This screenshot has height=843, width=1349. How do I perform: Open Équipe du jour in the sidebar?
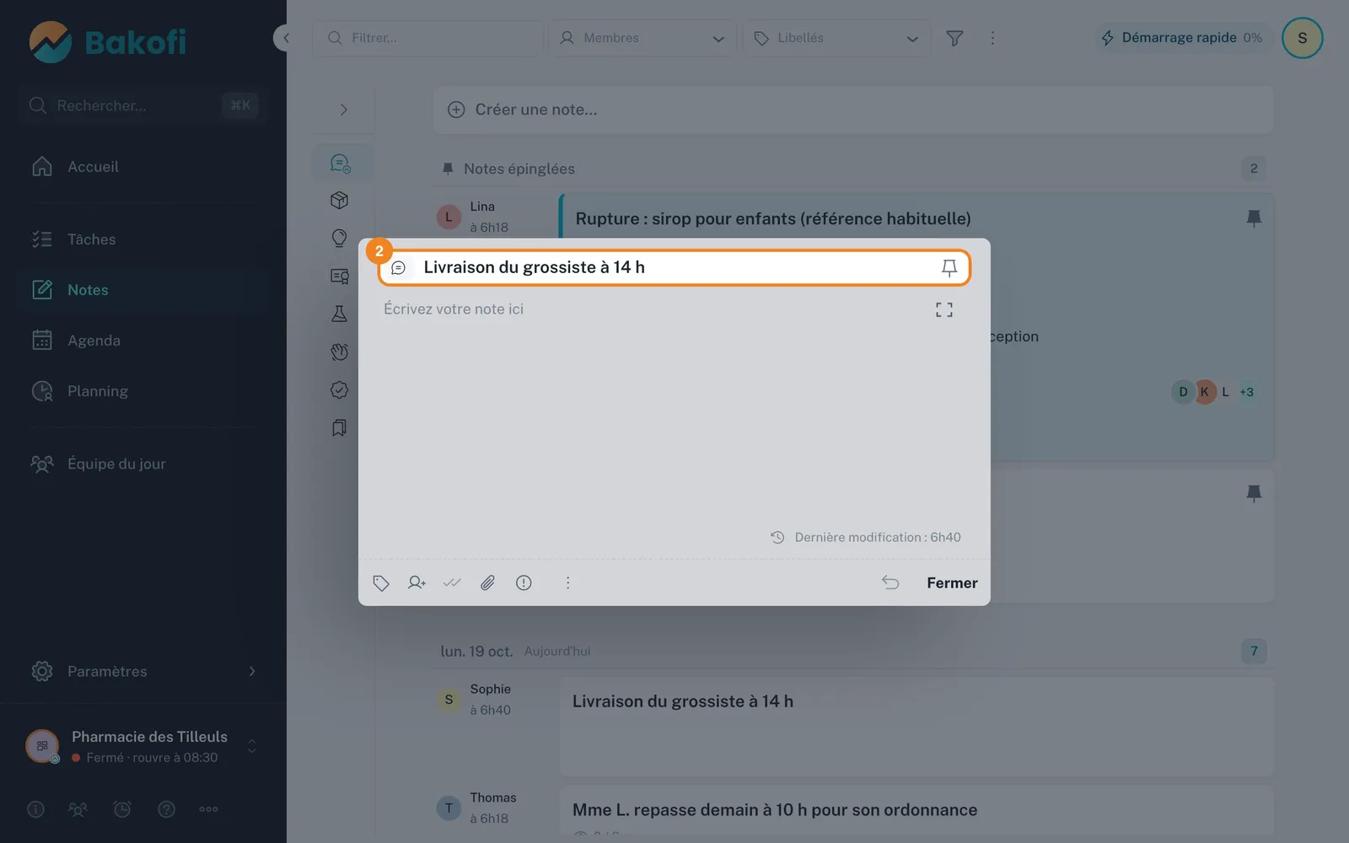pos(143,464)
